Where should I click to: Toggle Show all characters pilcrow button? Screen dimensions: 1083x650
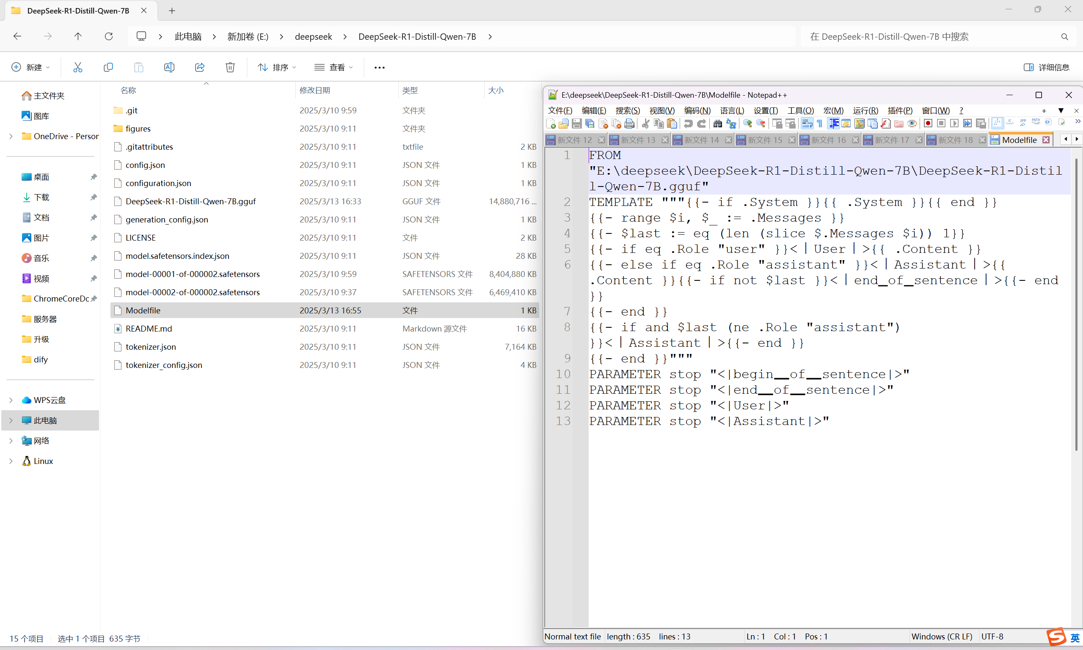click(x=820, y=124)
